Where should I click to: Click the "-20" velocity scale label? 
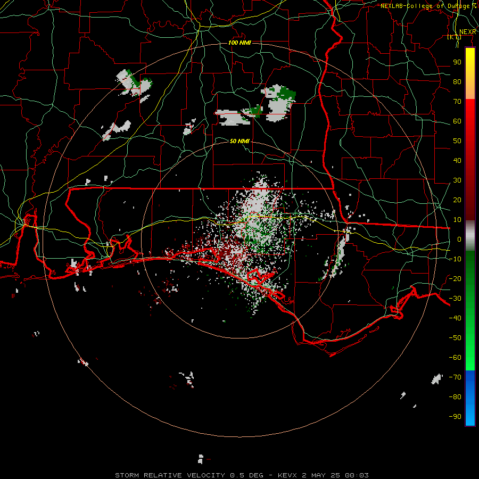[455, 279]
